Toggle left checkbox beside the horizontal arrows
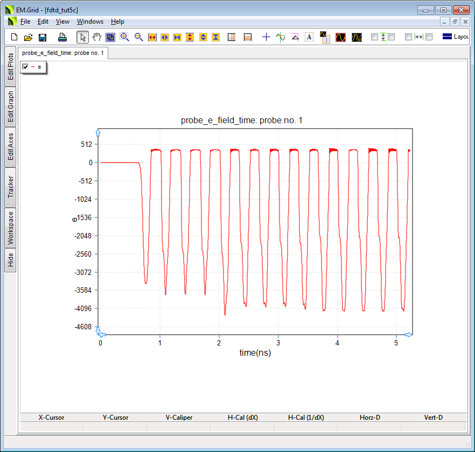The image size is (475, 452). pos(408,37)
